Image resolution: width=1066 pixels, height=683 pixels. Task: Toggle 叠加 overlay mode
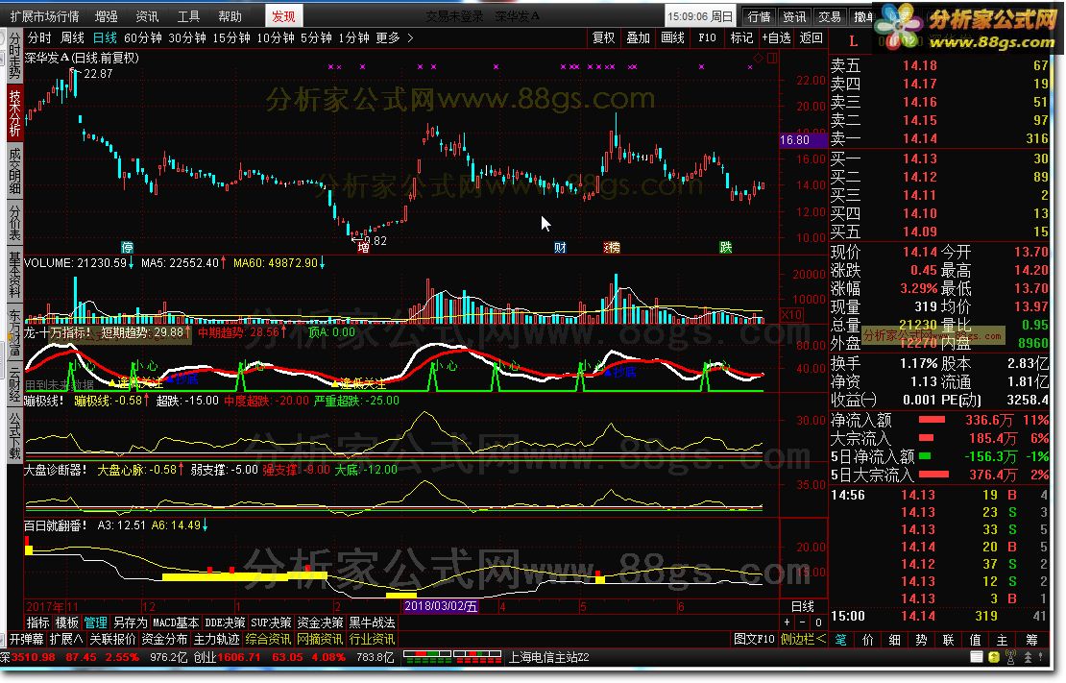639,38
